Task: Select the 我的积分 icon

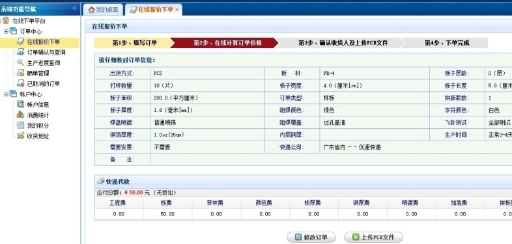Action: coord(21,126)
